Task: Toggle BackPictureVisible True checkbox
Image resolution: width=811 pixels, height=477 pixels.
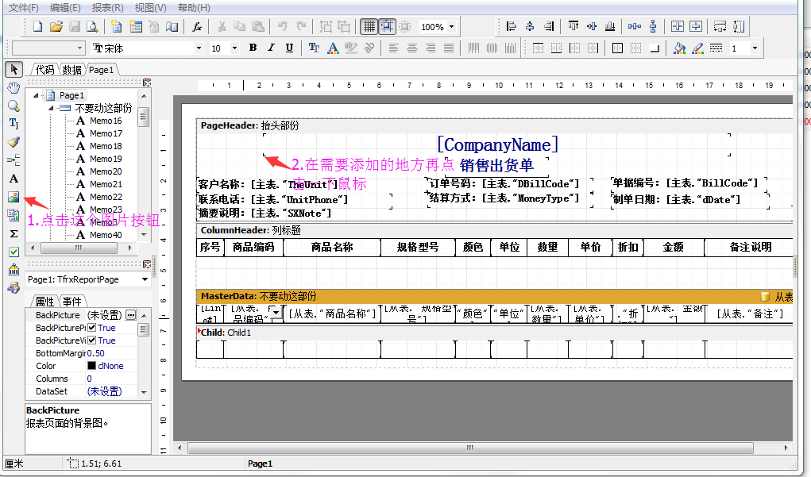Action: tap(91, 340)
